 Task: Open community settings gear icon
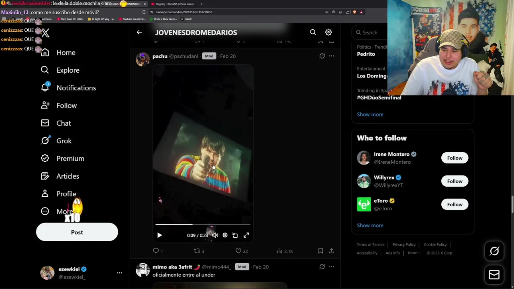click(328, 32)
